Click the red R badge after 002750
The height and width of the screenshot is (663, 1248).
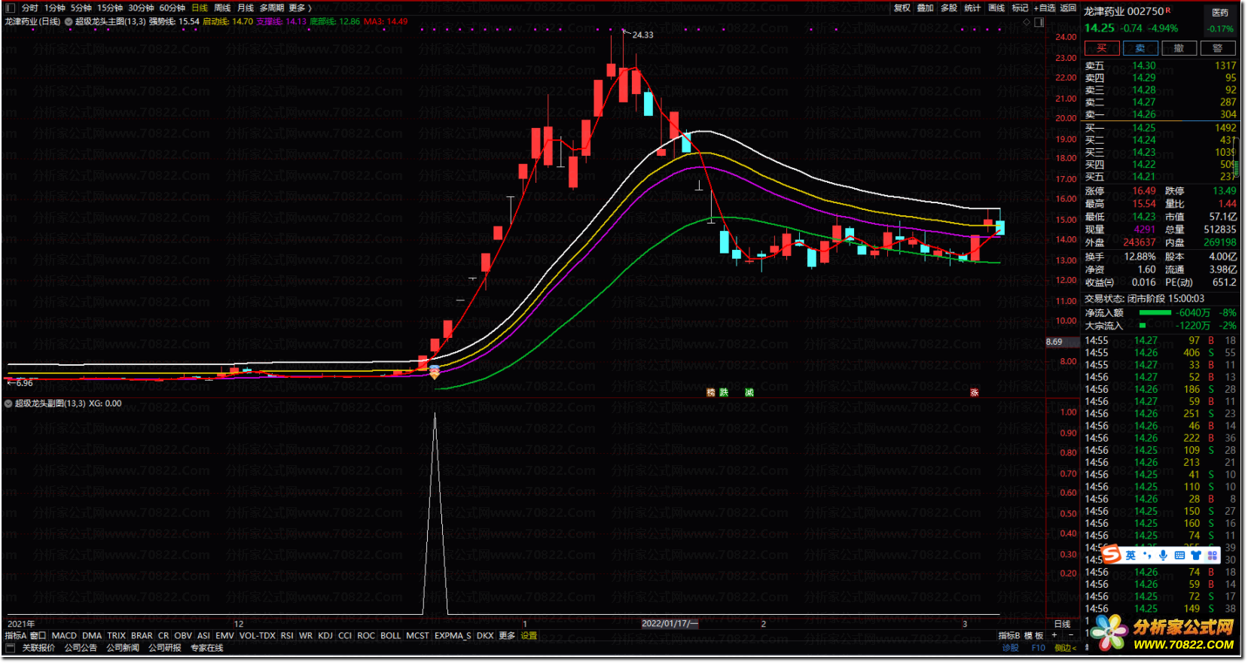(1168, 11)
